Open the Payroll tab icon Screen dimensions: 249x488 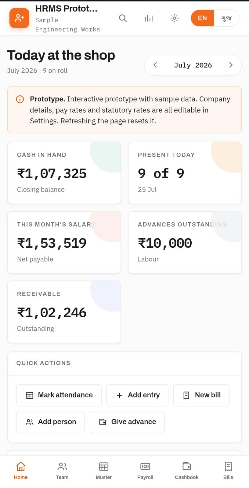(x=145, y=466)
